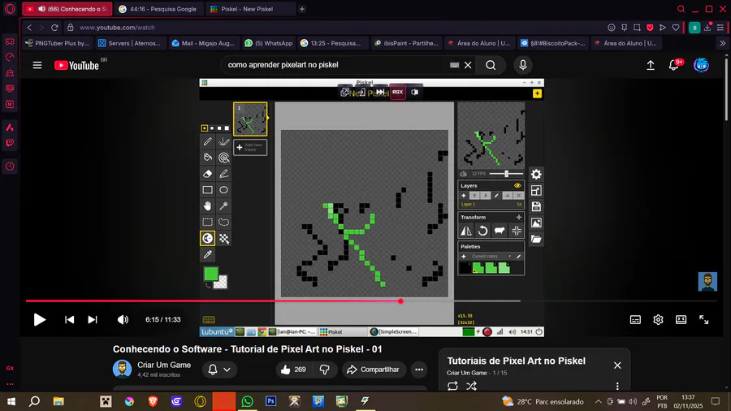Start voice search with the microphone
Screen dimensions: 731x411
tap(522, 65)
